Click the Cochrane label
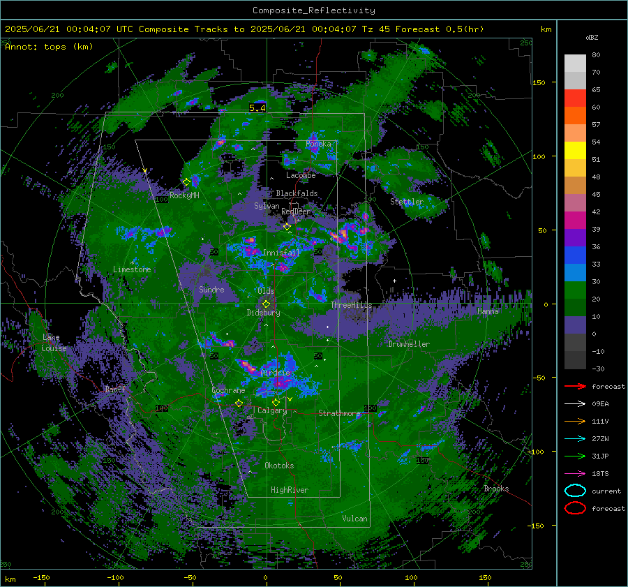Image resolution: width=628 pixels, height=587 pixels. point(228,390)
